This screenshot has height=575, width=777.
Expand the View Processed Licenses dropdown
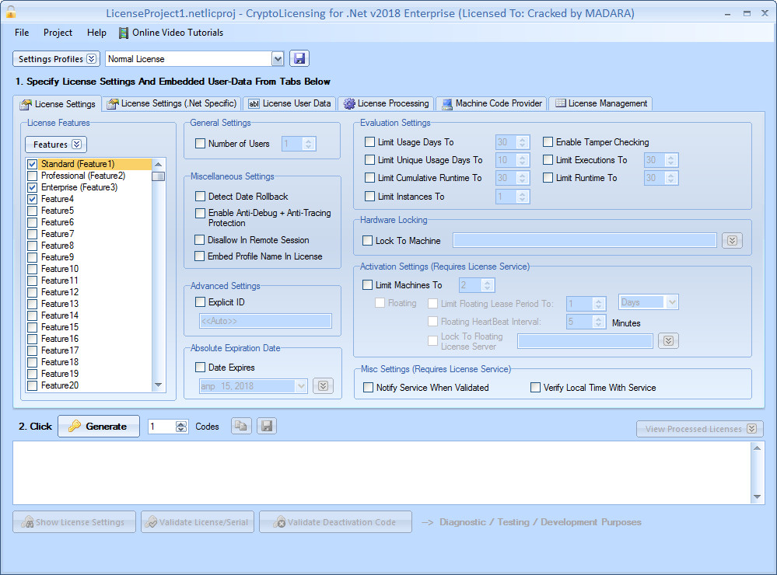[x=700, y=429]
